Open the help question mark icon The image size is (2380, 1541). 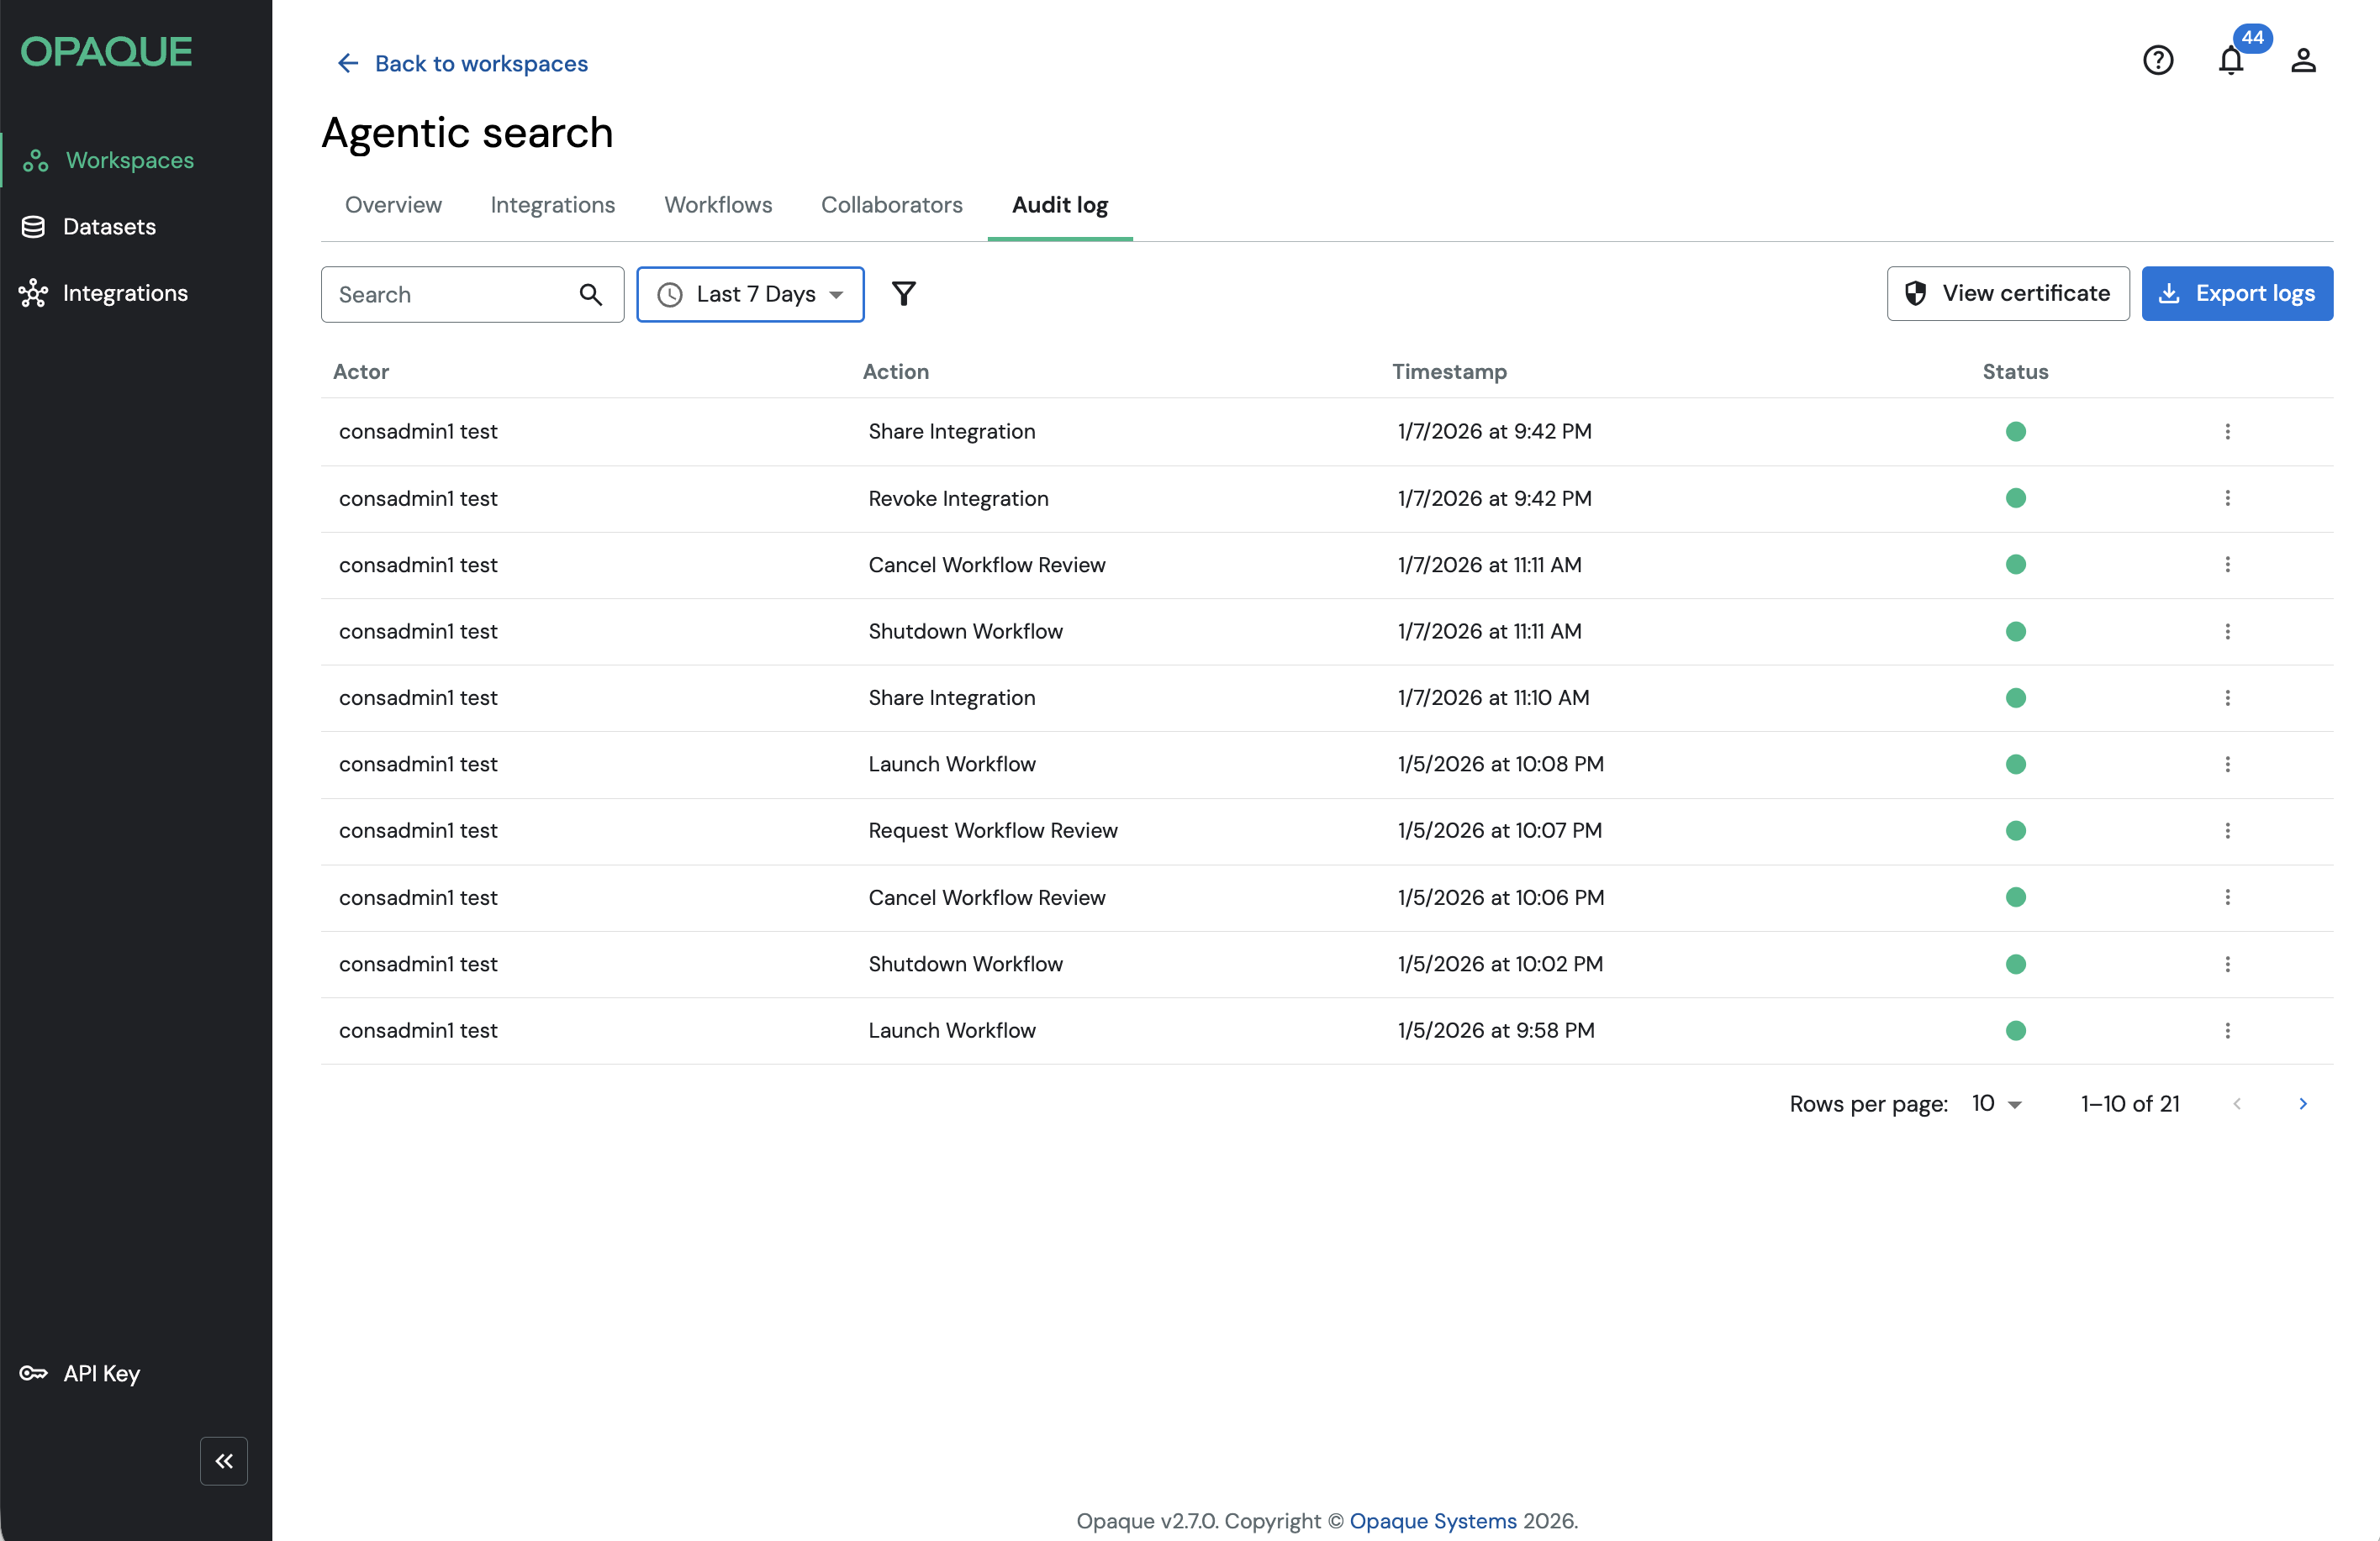click(x=2157, y=61)
